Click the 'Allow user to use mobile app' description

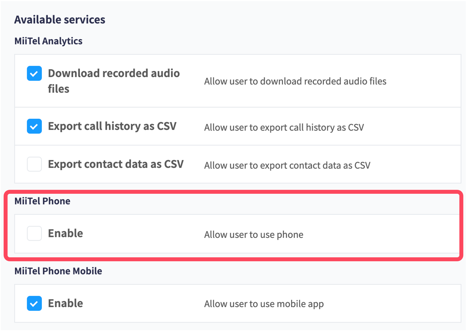264,304
